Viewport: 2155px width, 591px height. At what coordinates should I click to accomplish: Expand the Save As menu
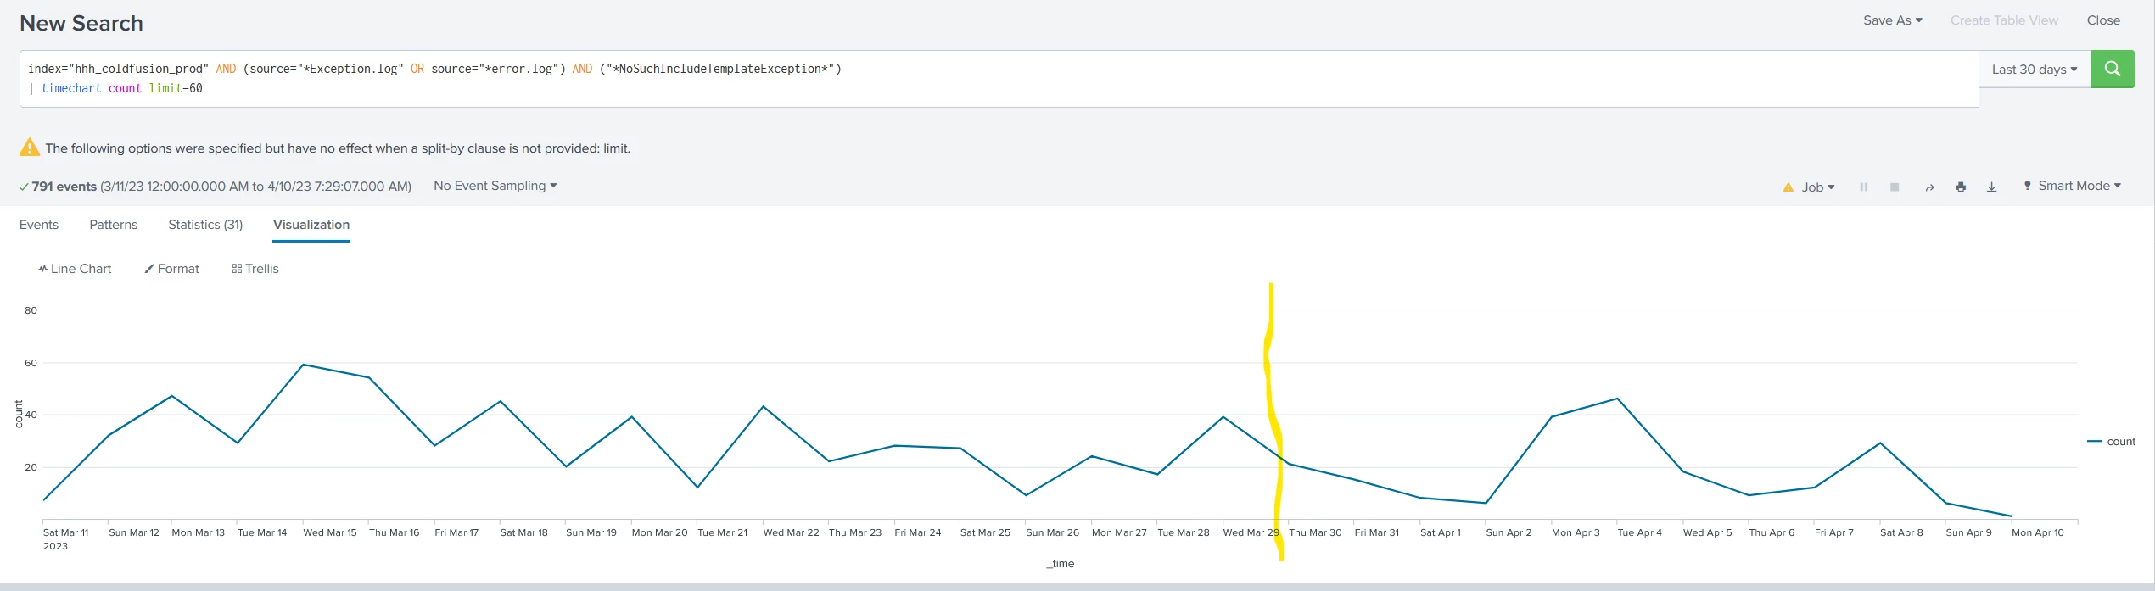pyautogui.click(x=1893, y=20)
